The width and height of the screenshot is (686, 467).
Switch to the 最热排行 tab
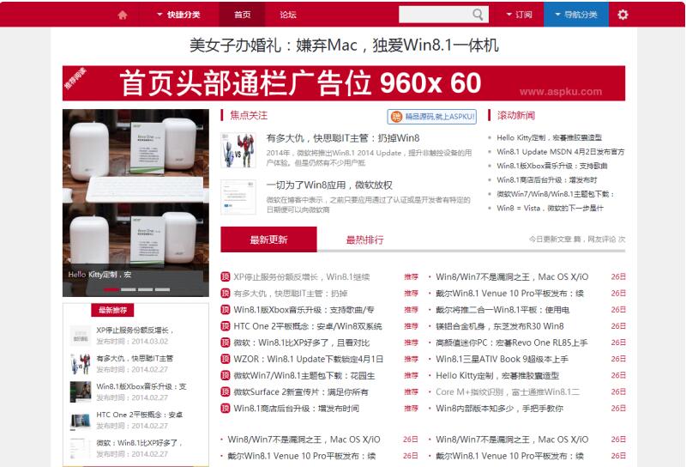364,240
